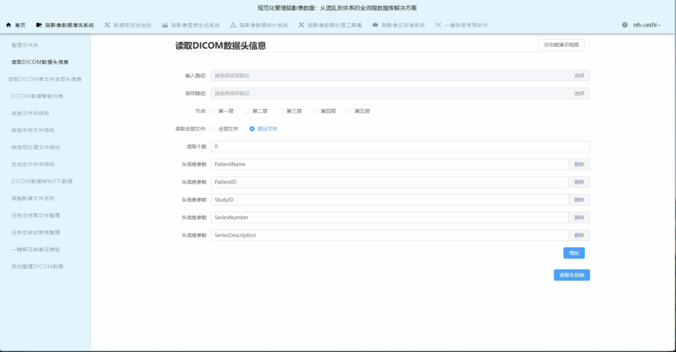Click the tools icon of 数据规范性检验
The image size is (676, 352).
(108, 25)
